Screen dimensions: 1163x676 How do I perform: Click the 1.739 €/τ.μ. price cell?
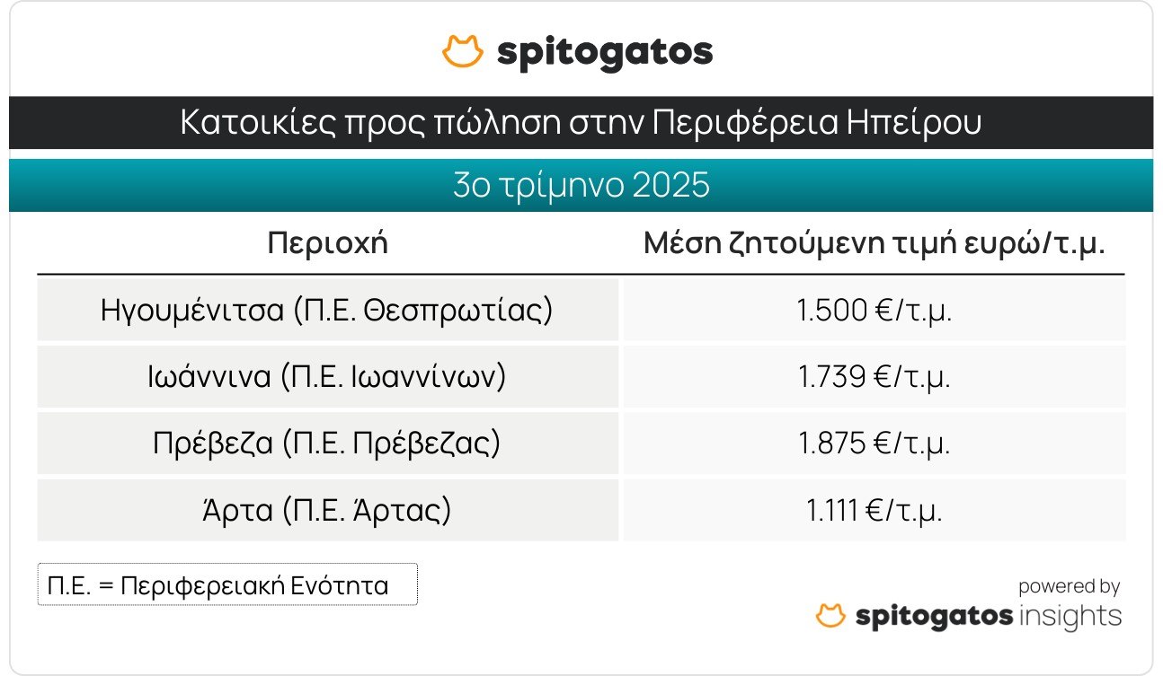pyautogui.click(x=874, y=377)
